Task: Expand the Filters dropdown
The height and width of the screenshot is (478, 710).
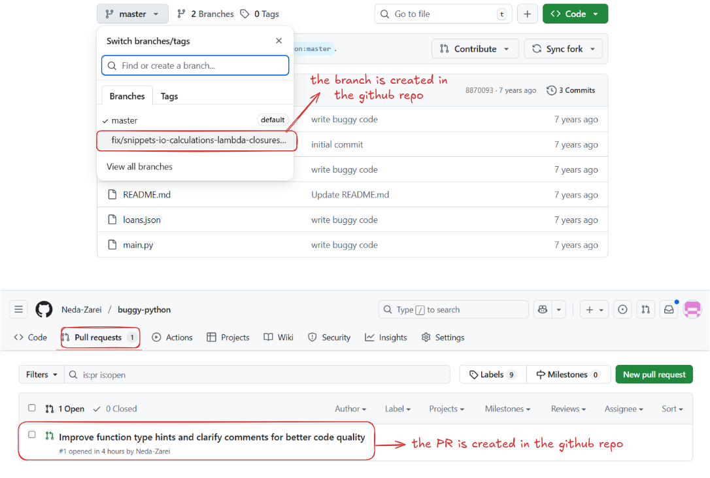Action: click(x=42, y=375)
